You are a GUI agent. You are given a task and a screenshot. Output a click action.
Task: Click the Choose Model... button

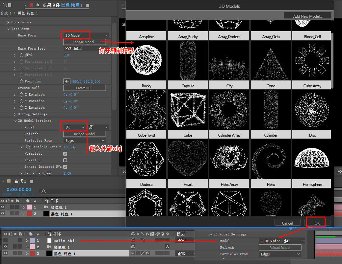tap(84, 42)
